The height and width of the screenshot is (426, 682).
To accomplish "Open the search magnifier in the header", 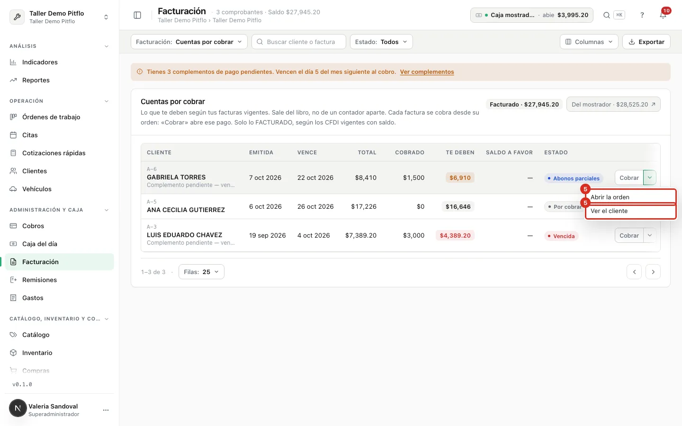I will [x=606, y=15].
